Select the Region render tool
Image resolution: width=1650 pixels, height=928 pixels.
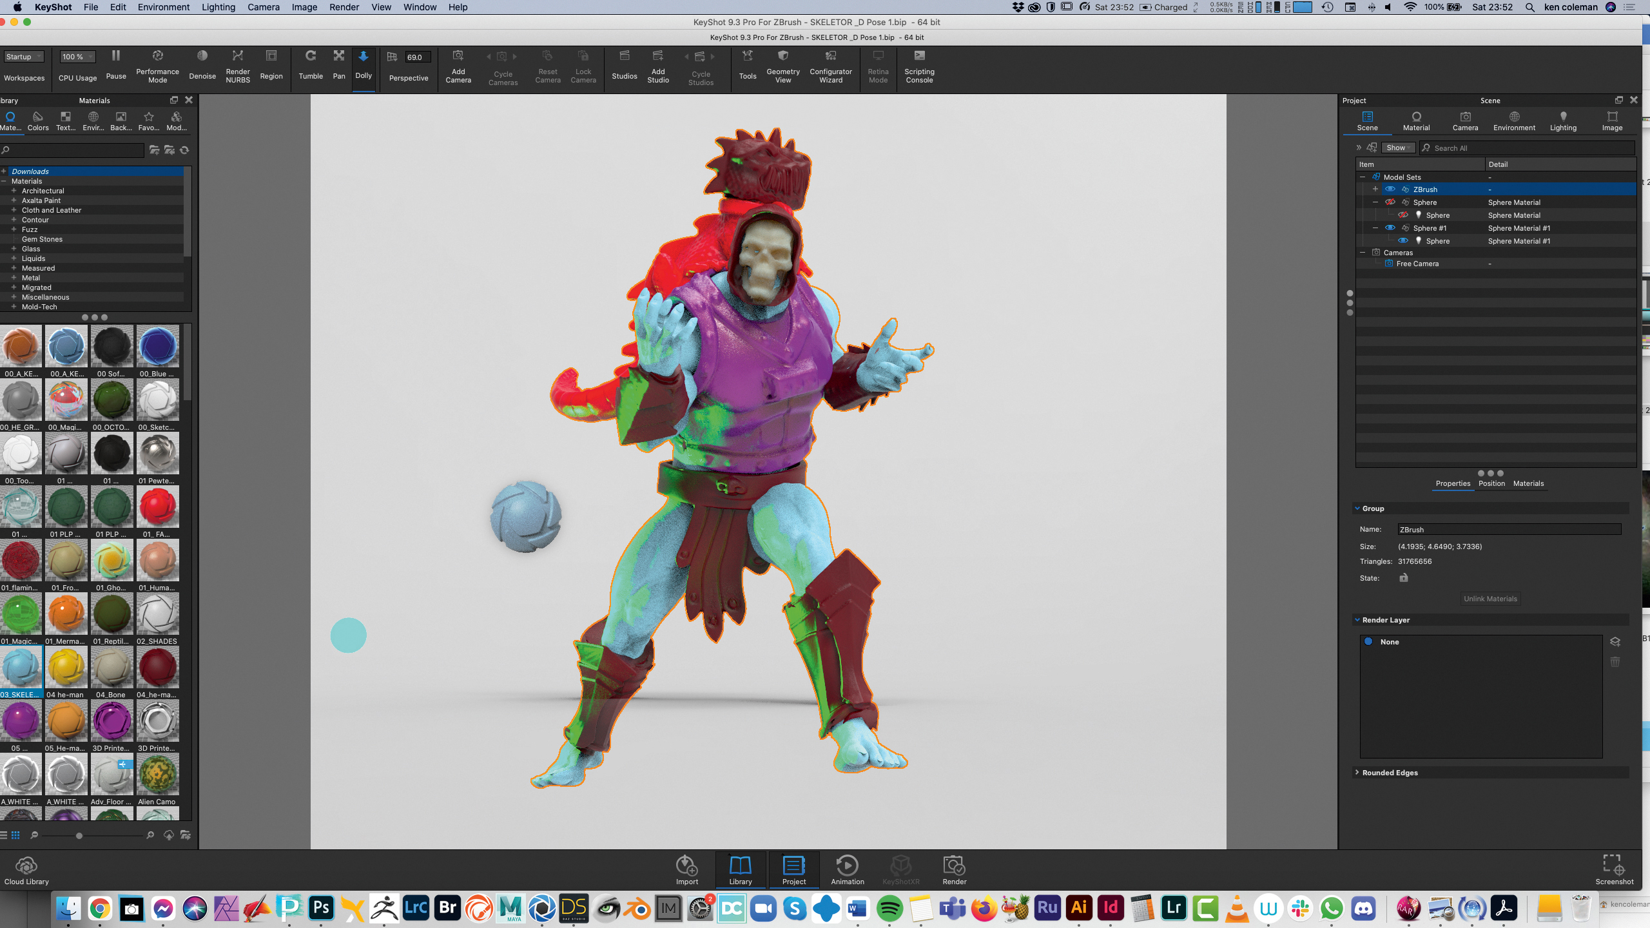[x=271, y=64]
